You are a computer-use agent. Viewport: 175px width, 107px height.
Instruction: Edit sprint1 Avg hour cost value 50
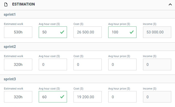pyautogui.click(x=53, y=32)
